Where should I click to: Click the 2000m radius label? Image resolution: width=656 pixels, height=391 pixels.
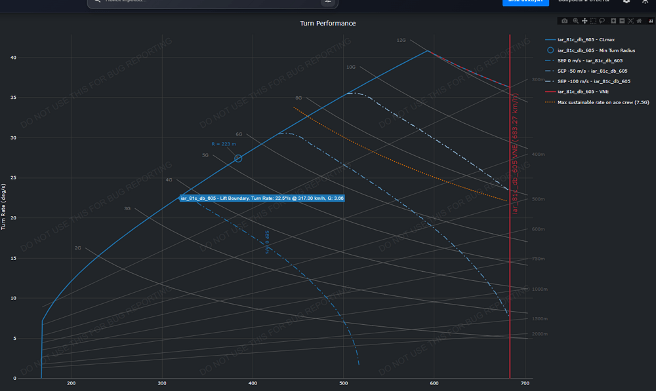(539, 334)
